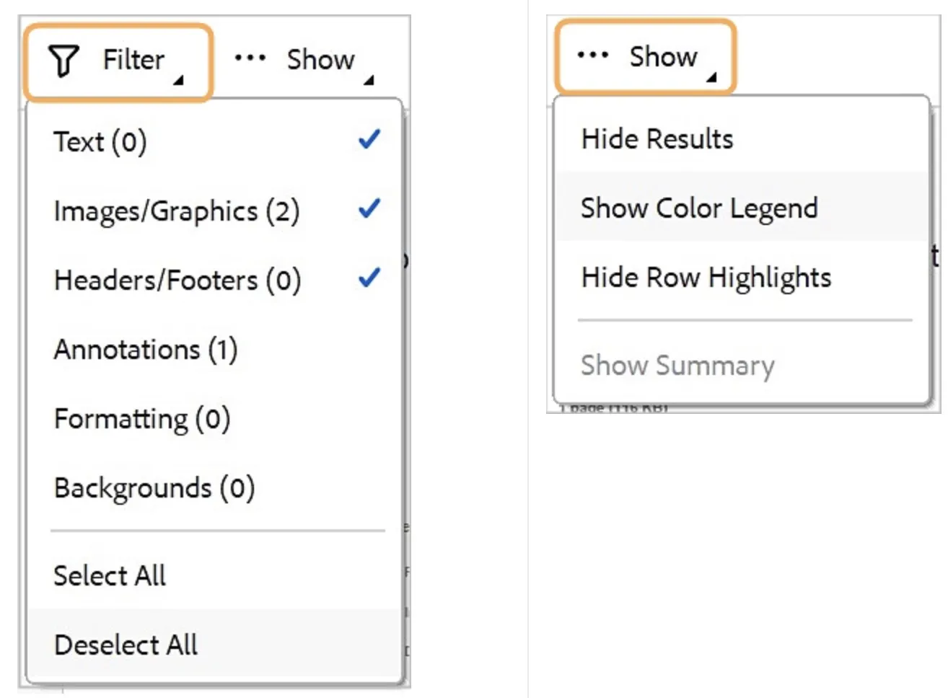This screenshot has height=698, width=948.
Task: Enable the Annotations (1) filter
Action: point(145,350)
